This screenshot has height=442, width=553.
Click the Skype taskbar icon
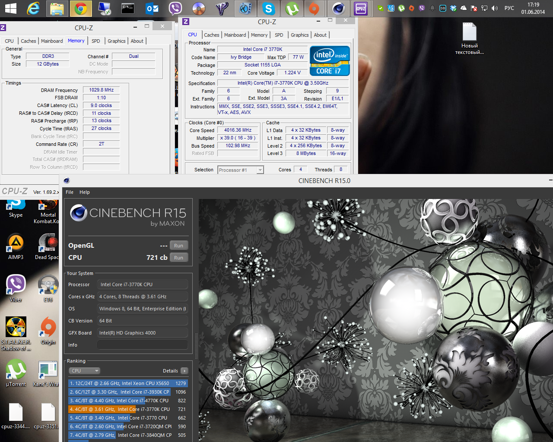coord(269,8)
